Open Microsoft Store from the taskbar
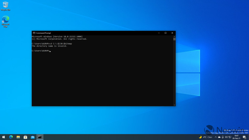 tap(25, 137)
